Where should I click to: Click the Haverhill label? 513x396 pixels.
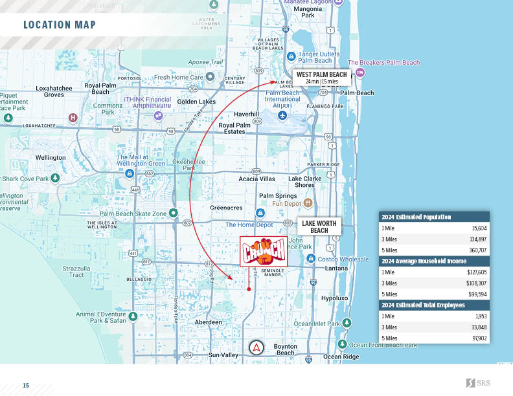click(246, 114)
